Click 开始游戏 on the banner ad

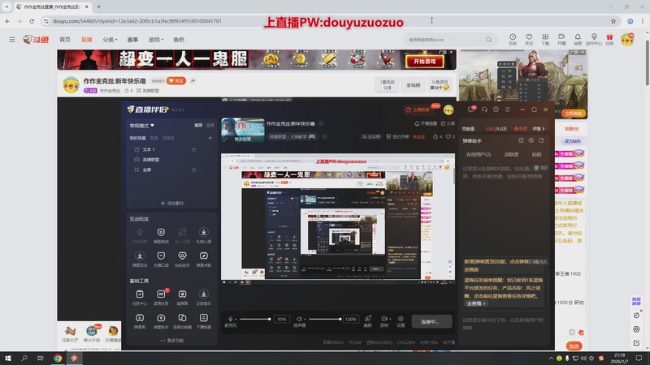tap(424, 62)
